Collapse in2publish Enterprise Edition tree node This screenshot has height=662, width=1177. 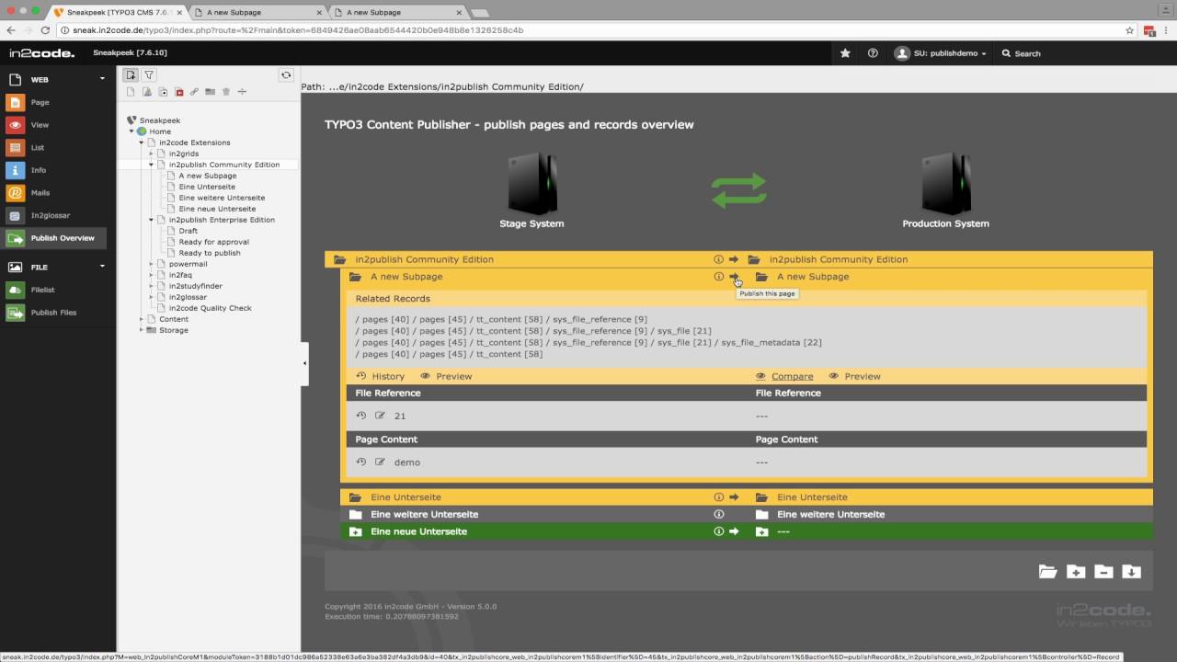pos(152,220)
